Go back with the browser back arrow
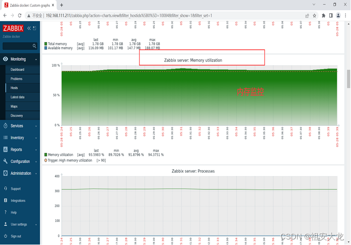This screenshot has height=245, width=351. click(x=5, y=15)
